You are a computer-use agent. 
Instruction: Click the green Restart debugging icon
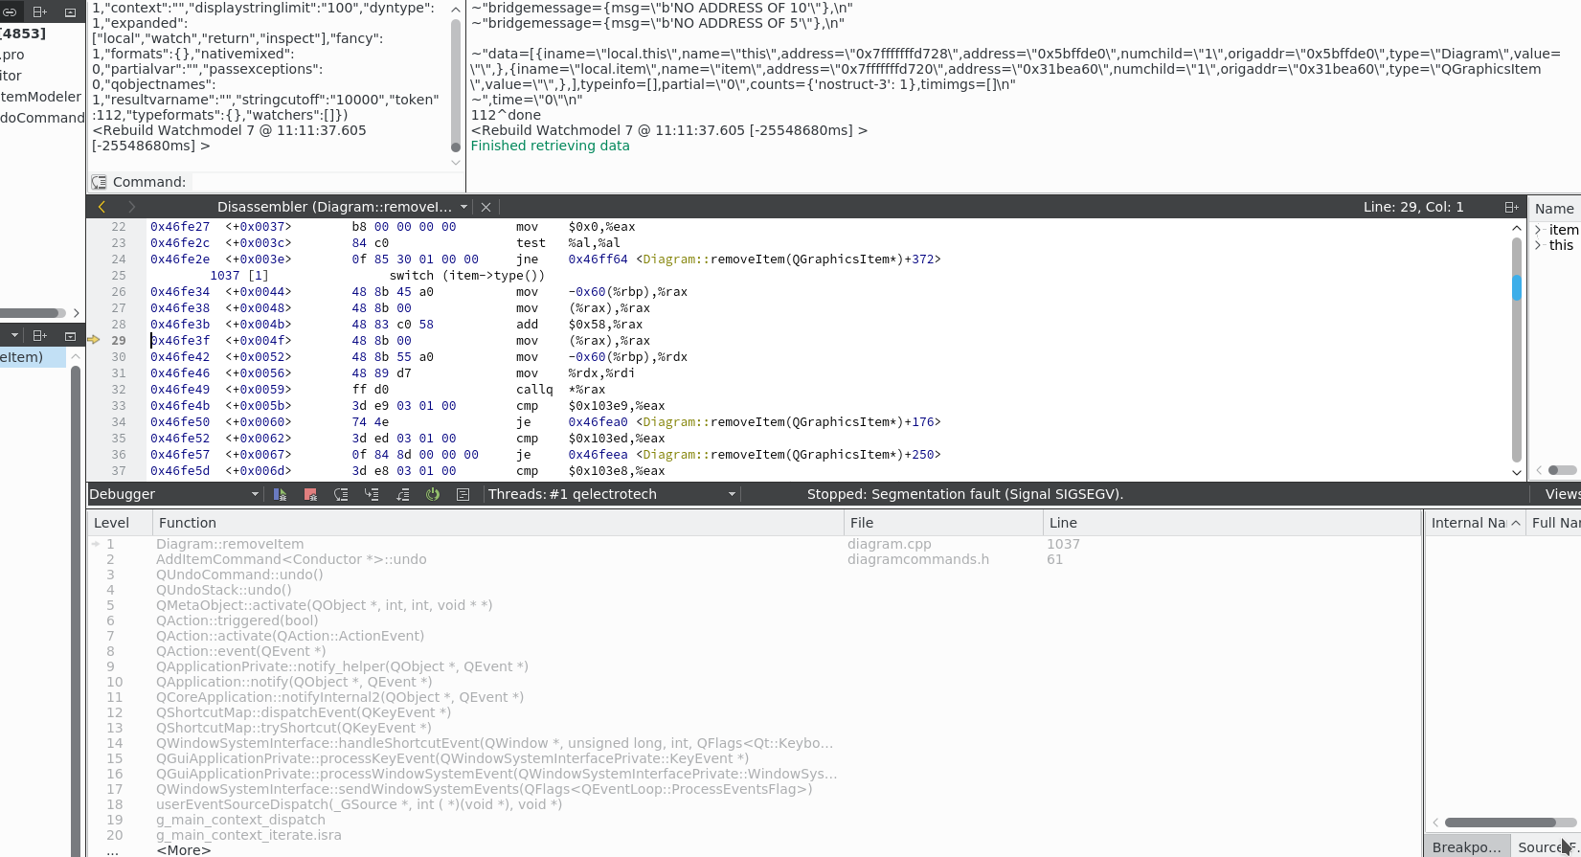(x=433, y=494)
